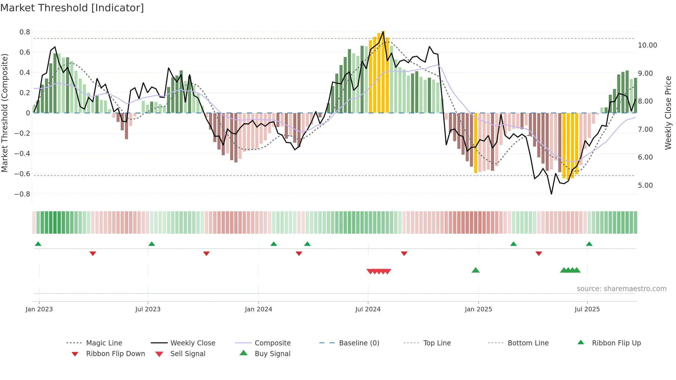
Task: Click the green triangle icon beside Buy Signal
Action: [x=244, y=353]
